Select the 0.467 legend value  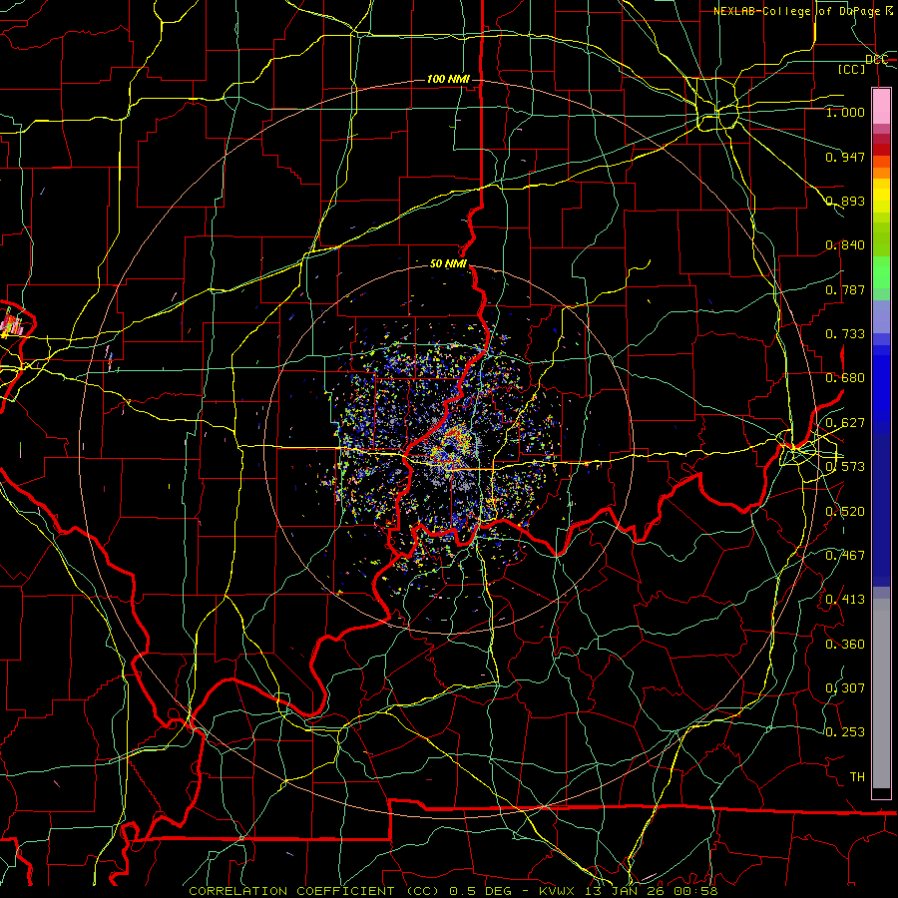[x=845, y=556]
